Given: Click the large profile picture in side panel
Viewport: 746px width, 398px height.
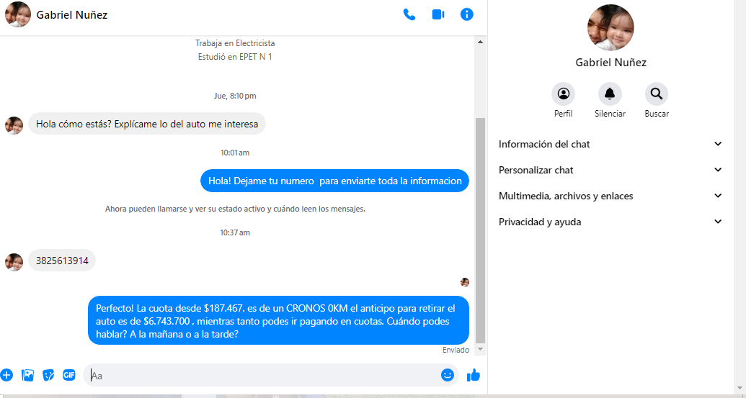Looking at the screenshot, I should [610, 27].
